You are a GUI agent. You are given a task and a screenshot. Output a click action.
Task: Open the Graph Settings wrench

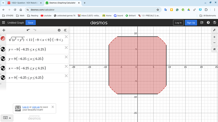click(214, 30)
